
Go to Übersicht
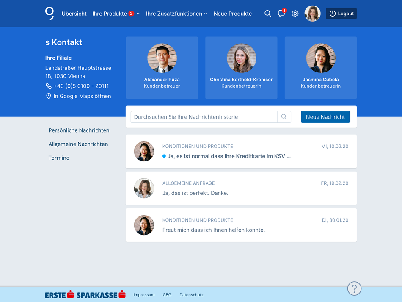(x=74, y=14)
